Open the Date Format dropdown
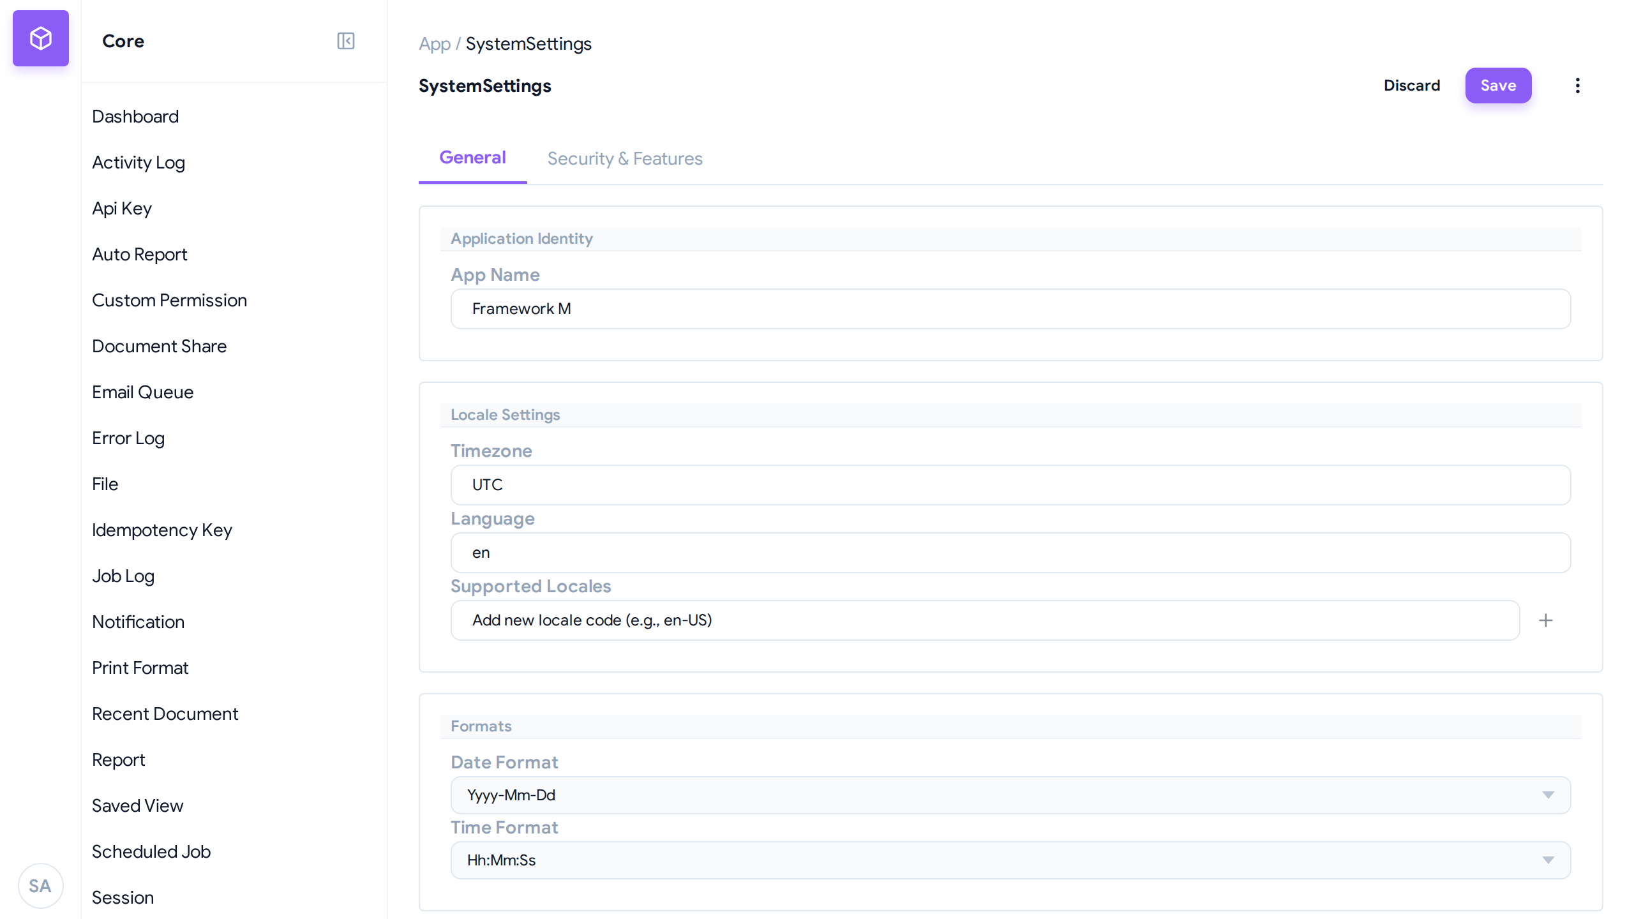This screenshot has width=1634, height=919. [1010, 795]
